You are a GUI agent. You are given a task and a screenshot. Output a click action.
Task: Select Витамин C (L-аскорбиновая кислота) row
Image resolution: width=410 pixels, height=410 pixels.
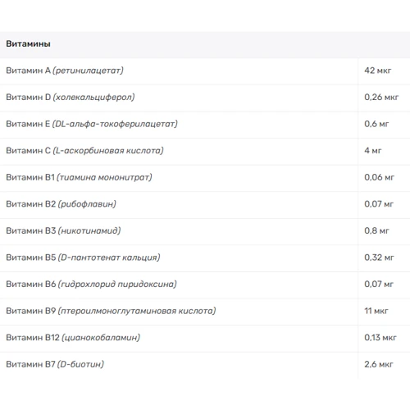pos(205,152)
